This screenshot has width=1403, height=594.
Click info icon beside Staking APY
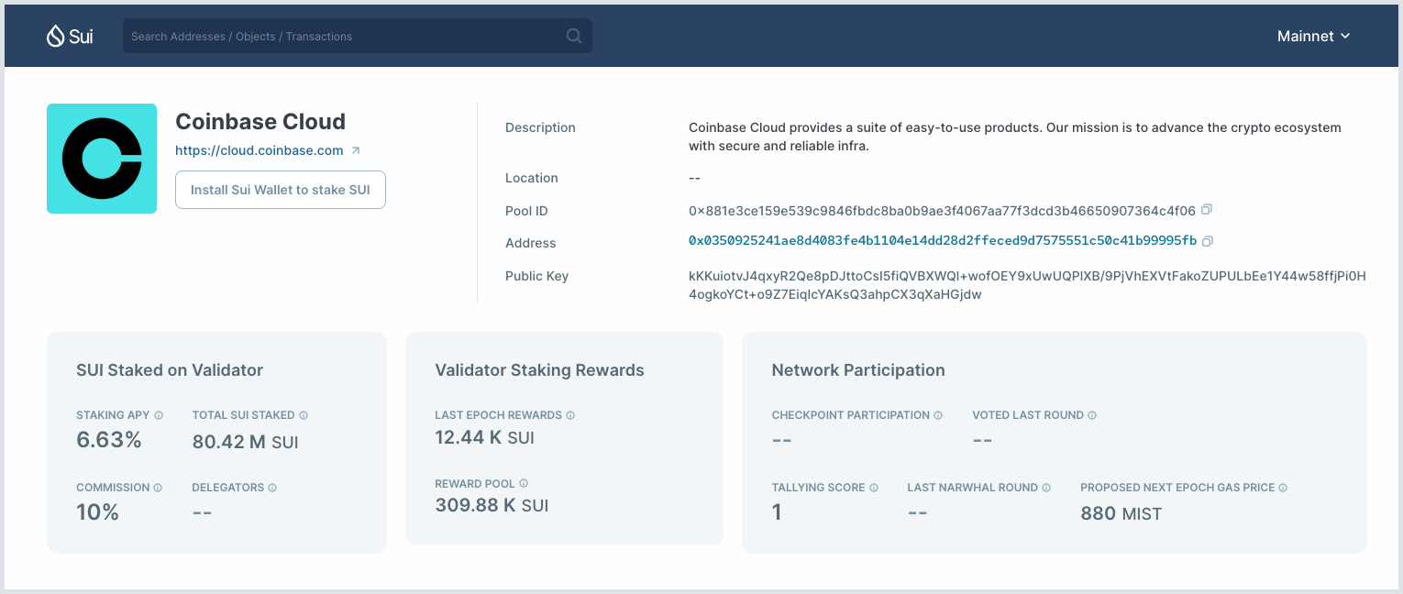[159, 415]
